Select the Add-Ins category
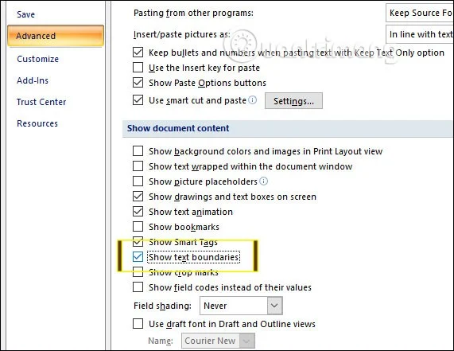Screen dimensions: 454x351 pyautogui.click(x=33, y=80)
